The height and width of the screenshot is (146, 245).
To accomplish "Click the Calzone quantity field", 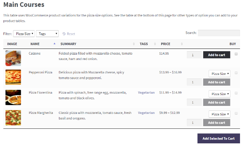I will click(194, 55).
